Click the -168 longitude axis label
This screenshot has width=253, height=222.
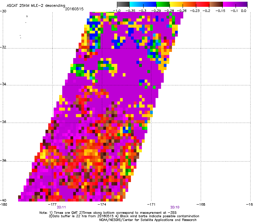tap(201, 205)
